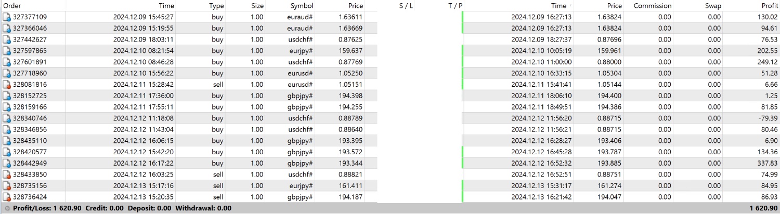Click green take-profit marker on order 328442949 row
The image size is (780, 214).
(x=463, y=163)
